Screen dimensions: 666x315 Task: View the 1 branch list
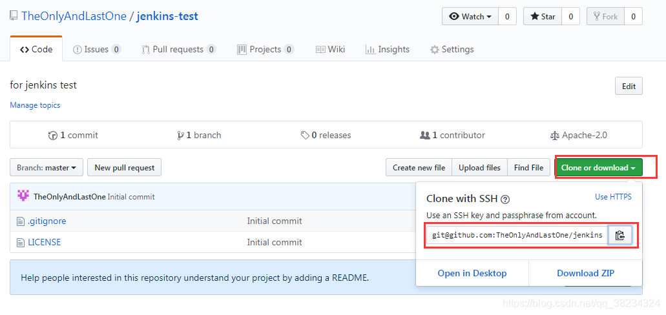199,136
